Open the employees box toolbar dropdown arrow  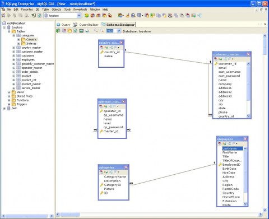pyautogui.click(x=236, y=144)
